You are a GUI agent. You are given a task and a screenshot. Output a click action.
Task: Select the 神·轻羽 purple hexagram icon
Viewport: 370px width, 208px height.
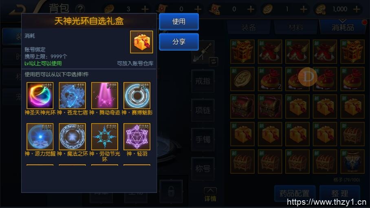[x=137, y=137]
